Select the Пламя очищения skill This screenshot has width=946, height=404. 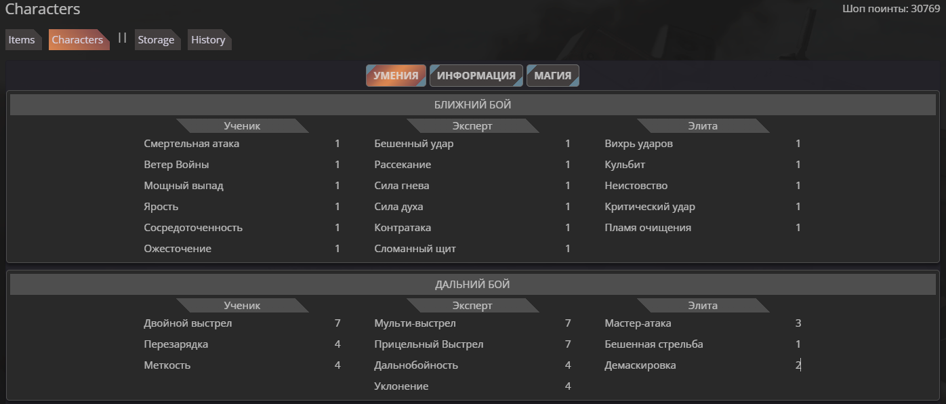[x=648, y=228]
